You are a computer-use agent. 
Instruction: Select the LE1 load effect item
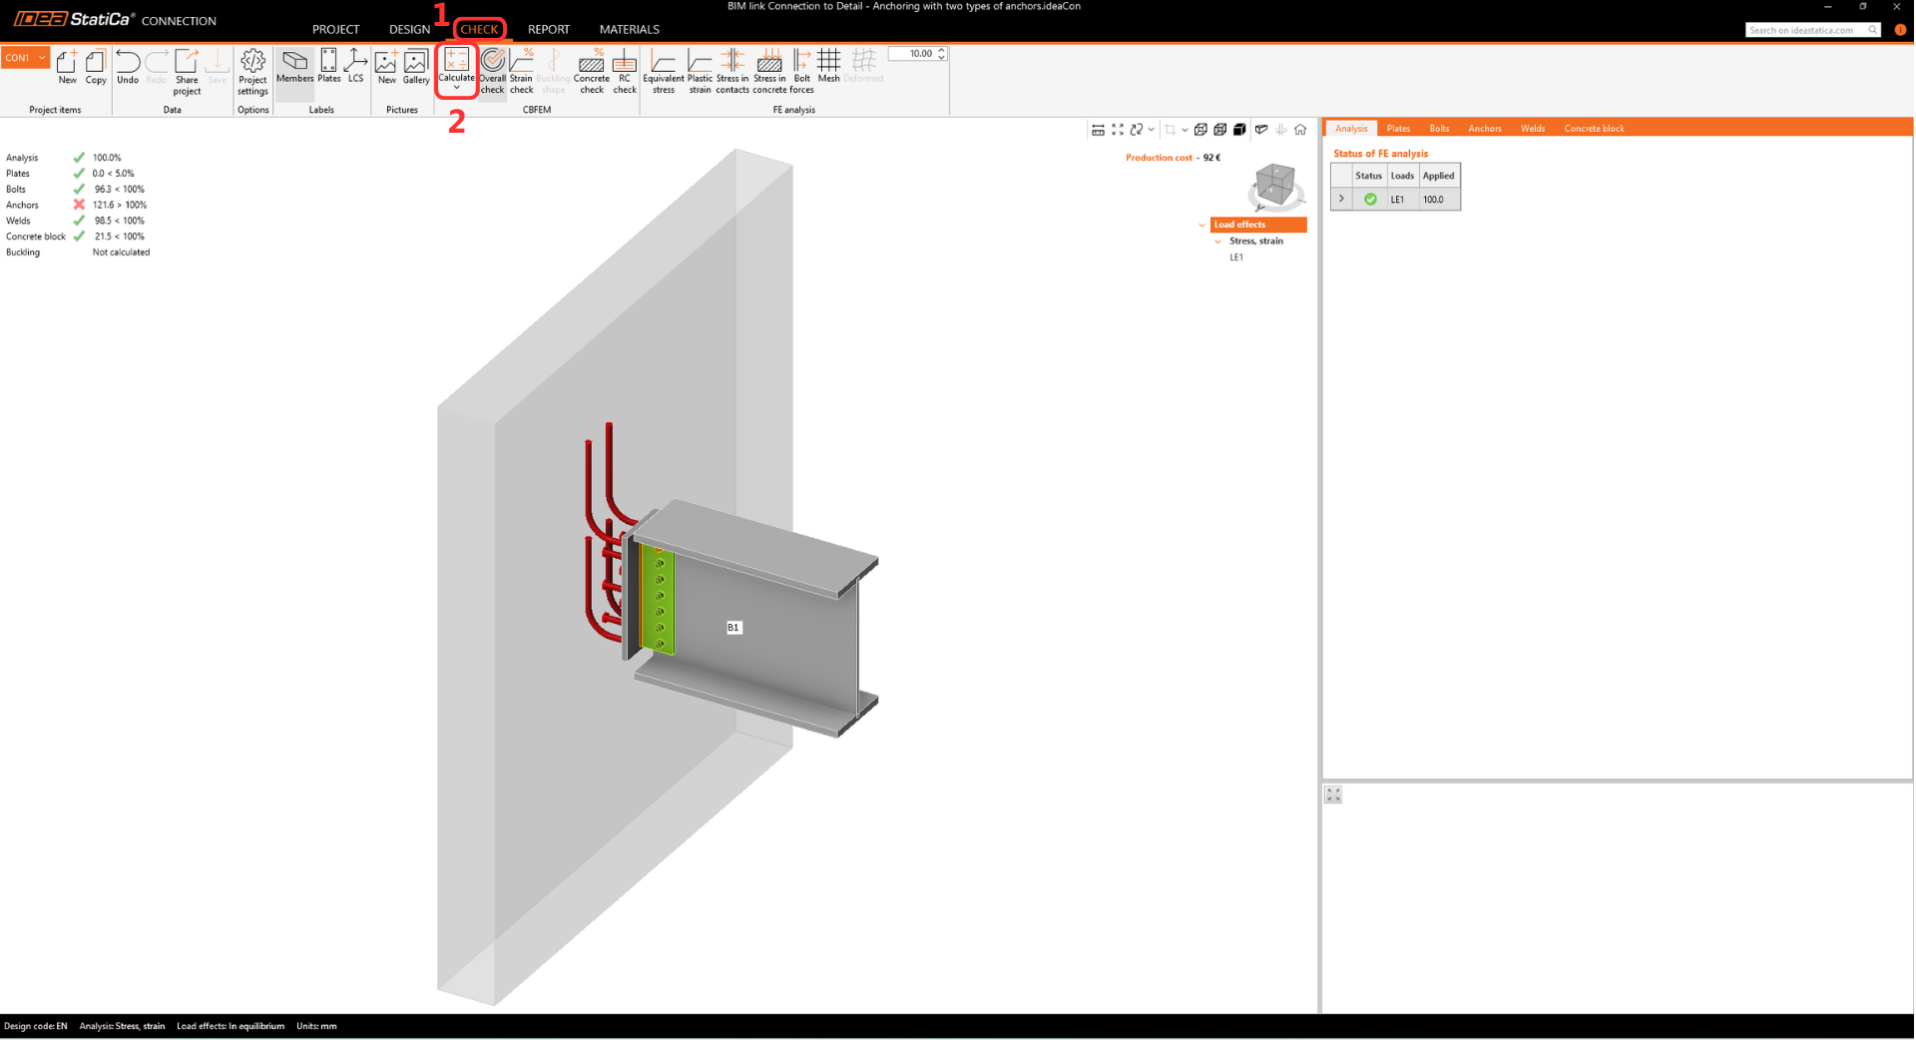tap(1236, 258)
